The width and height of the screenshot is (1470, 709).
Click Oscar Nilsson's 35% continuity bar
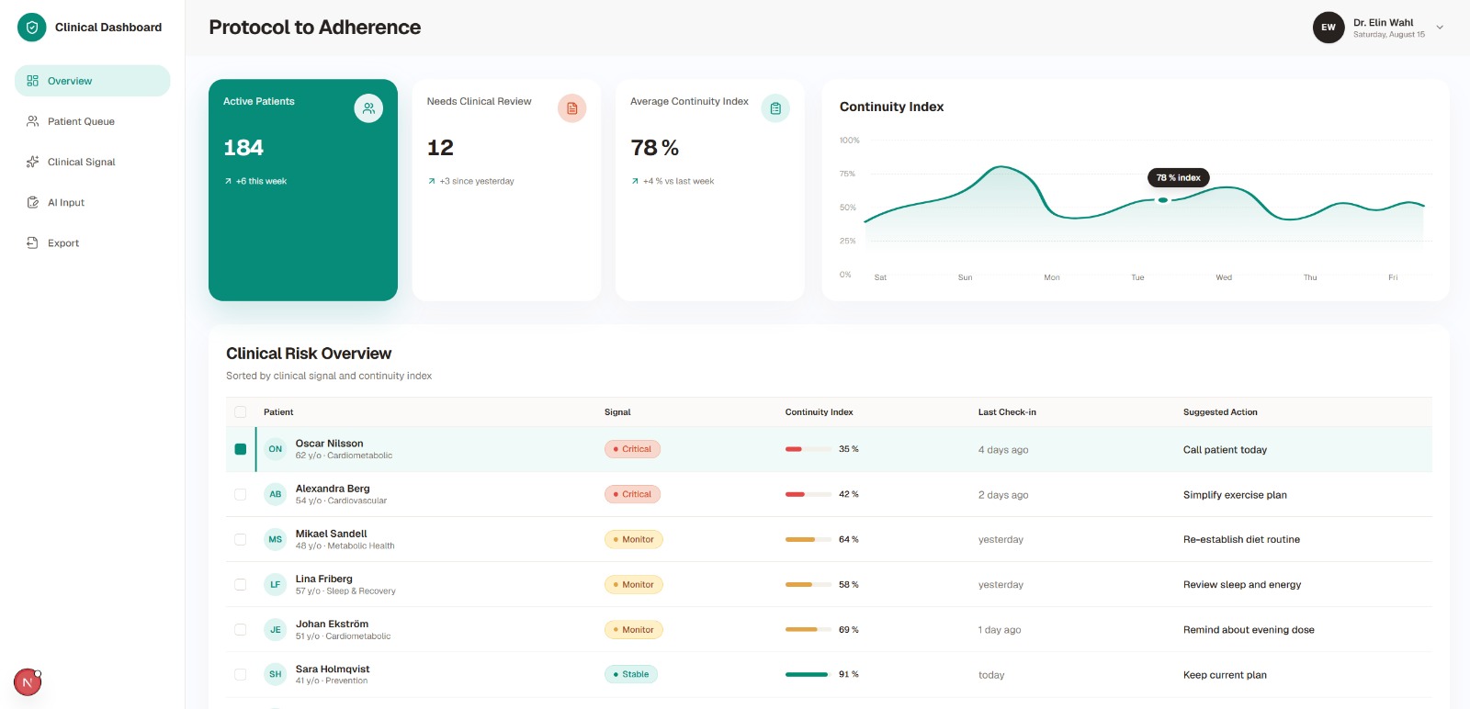[807, 449]
